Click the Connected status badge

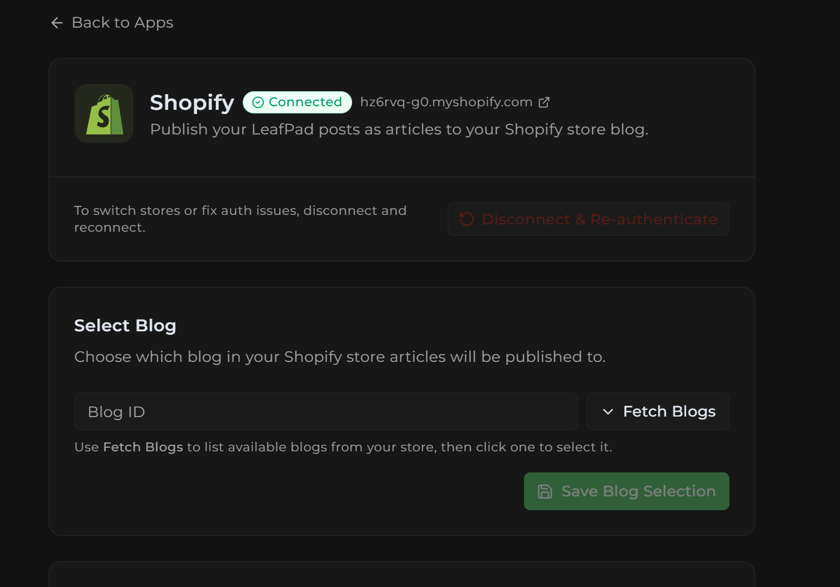297,102
